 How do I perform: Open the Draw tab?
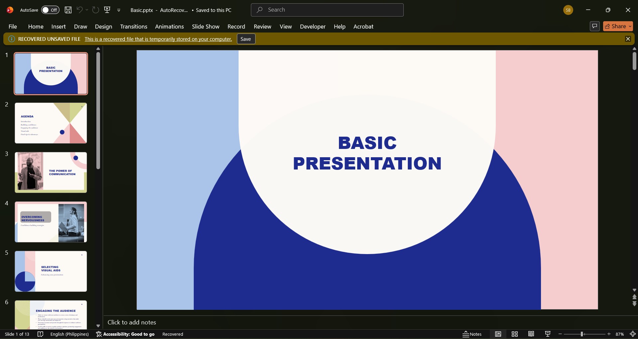[80, 27]
